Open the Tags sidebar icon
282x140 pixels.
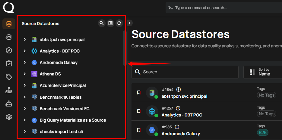click(9, 77)
